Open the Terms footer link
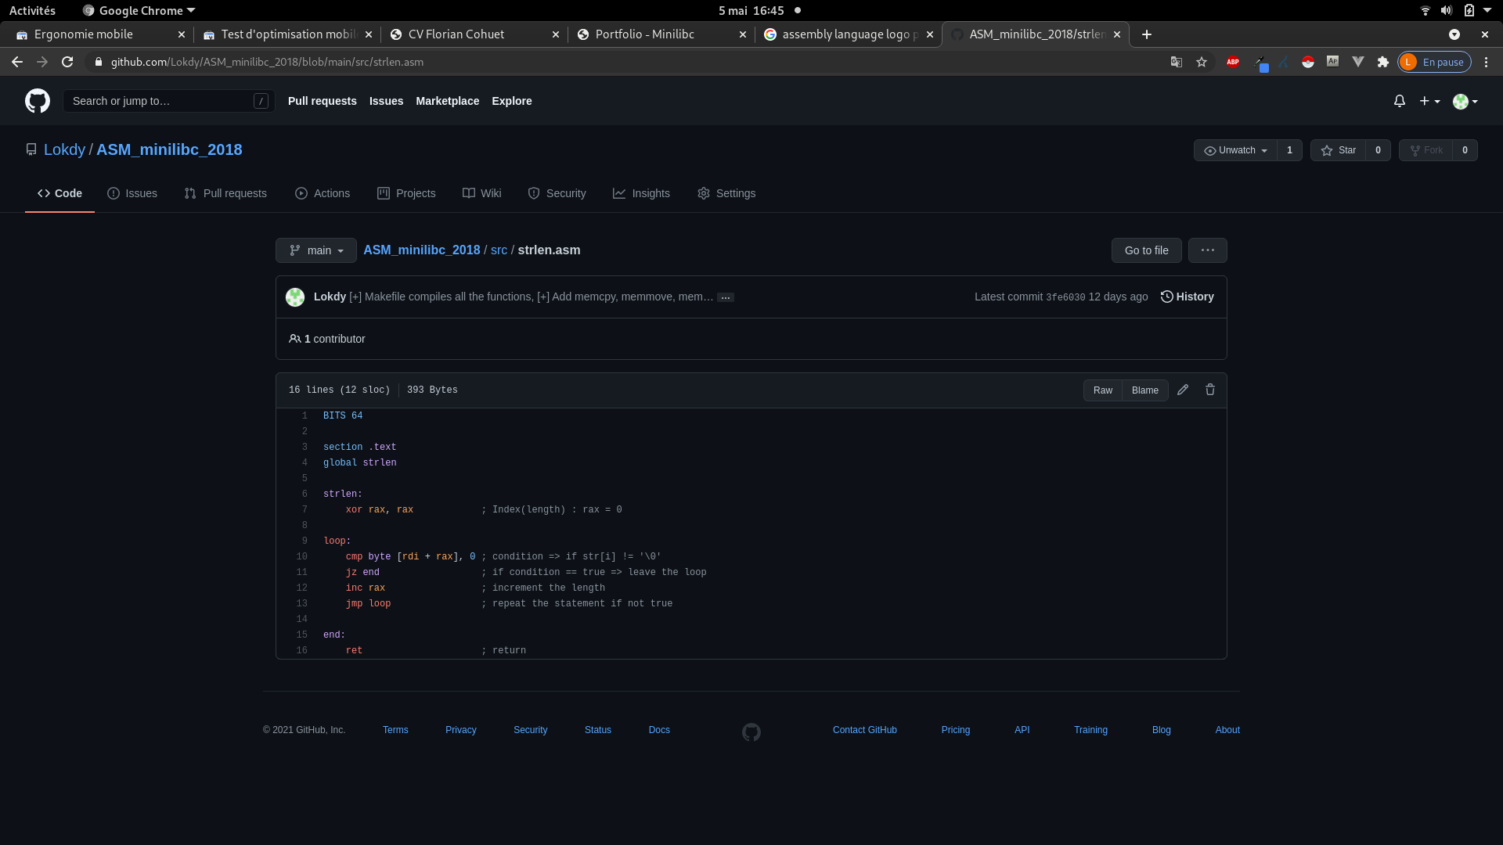The height and width of the screenshot is (845, 1503). click(395, 730)
